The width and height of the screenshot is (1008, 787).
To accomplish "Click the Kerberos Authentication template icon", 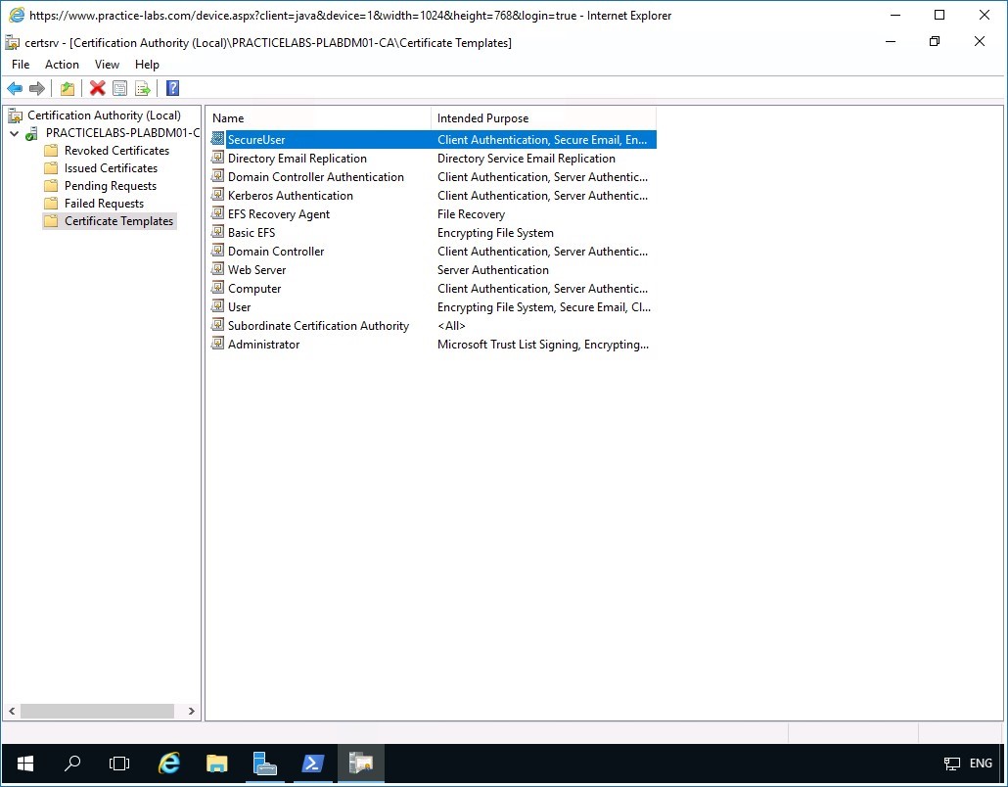I will 218,195.
